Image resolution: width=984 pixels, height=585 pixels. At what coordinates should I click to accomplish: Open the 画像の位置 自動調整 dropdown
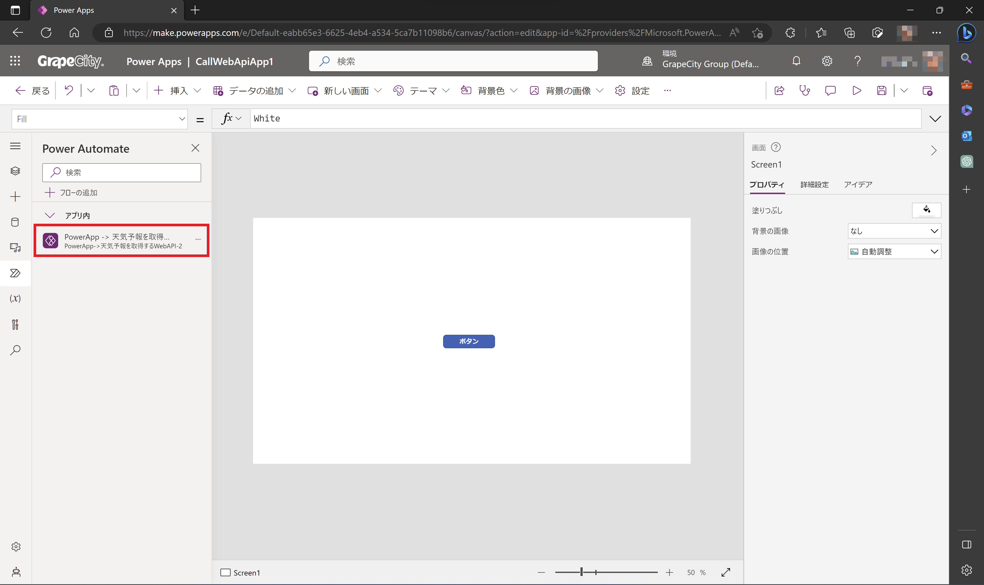click(x=894, y=252)
